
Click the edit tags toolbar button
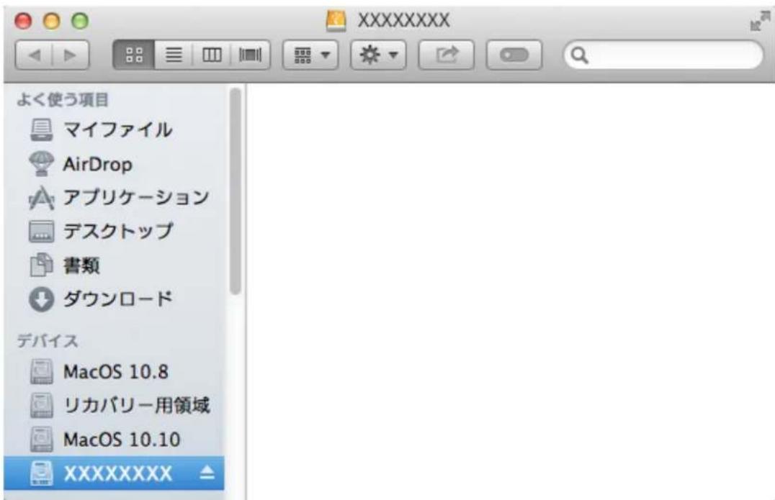(514, 55)
